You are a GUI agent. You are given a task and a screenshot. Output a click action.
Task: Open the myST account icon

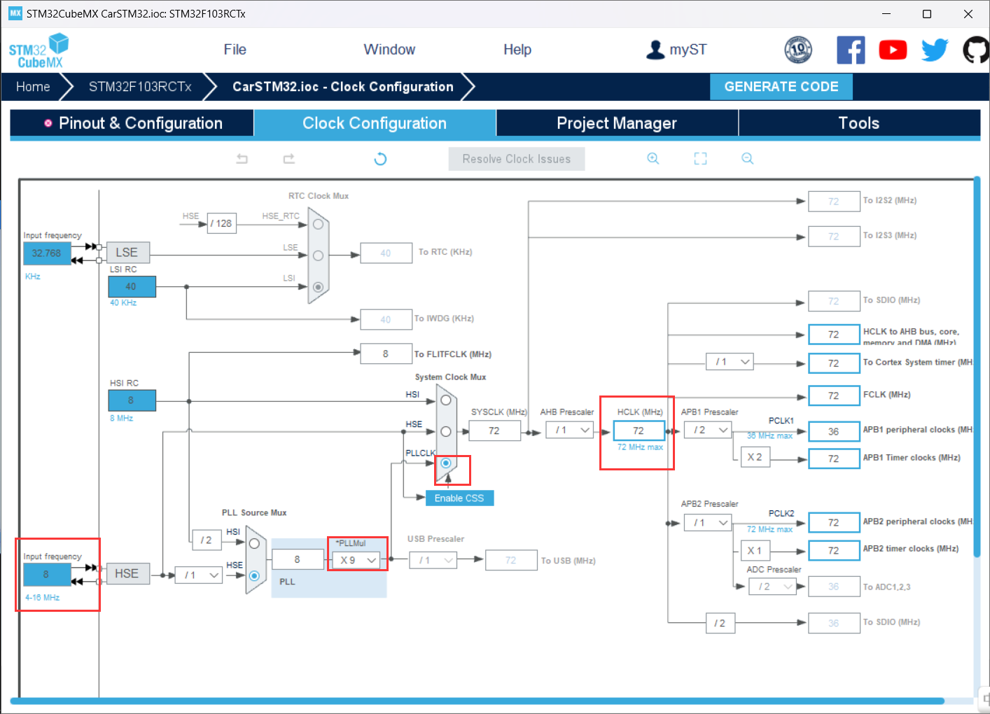point(655,50)
